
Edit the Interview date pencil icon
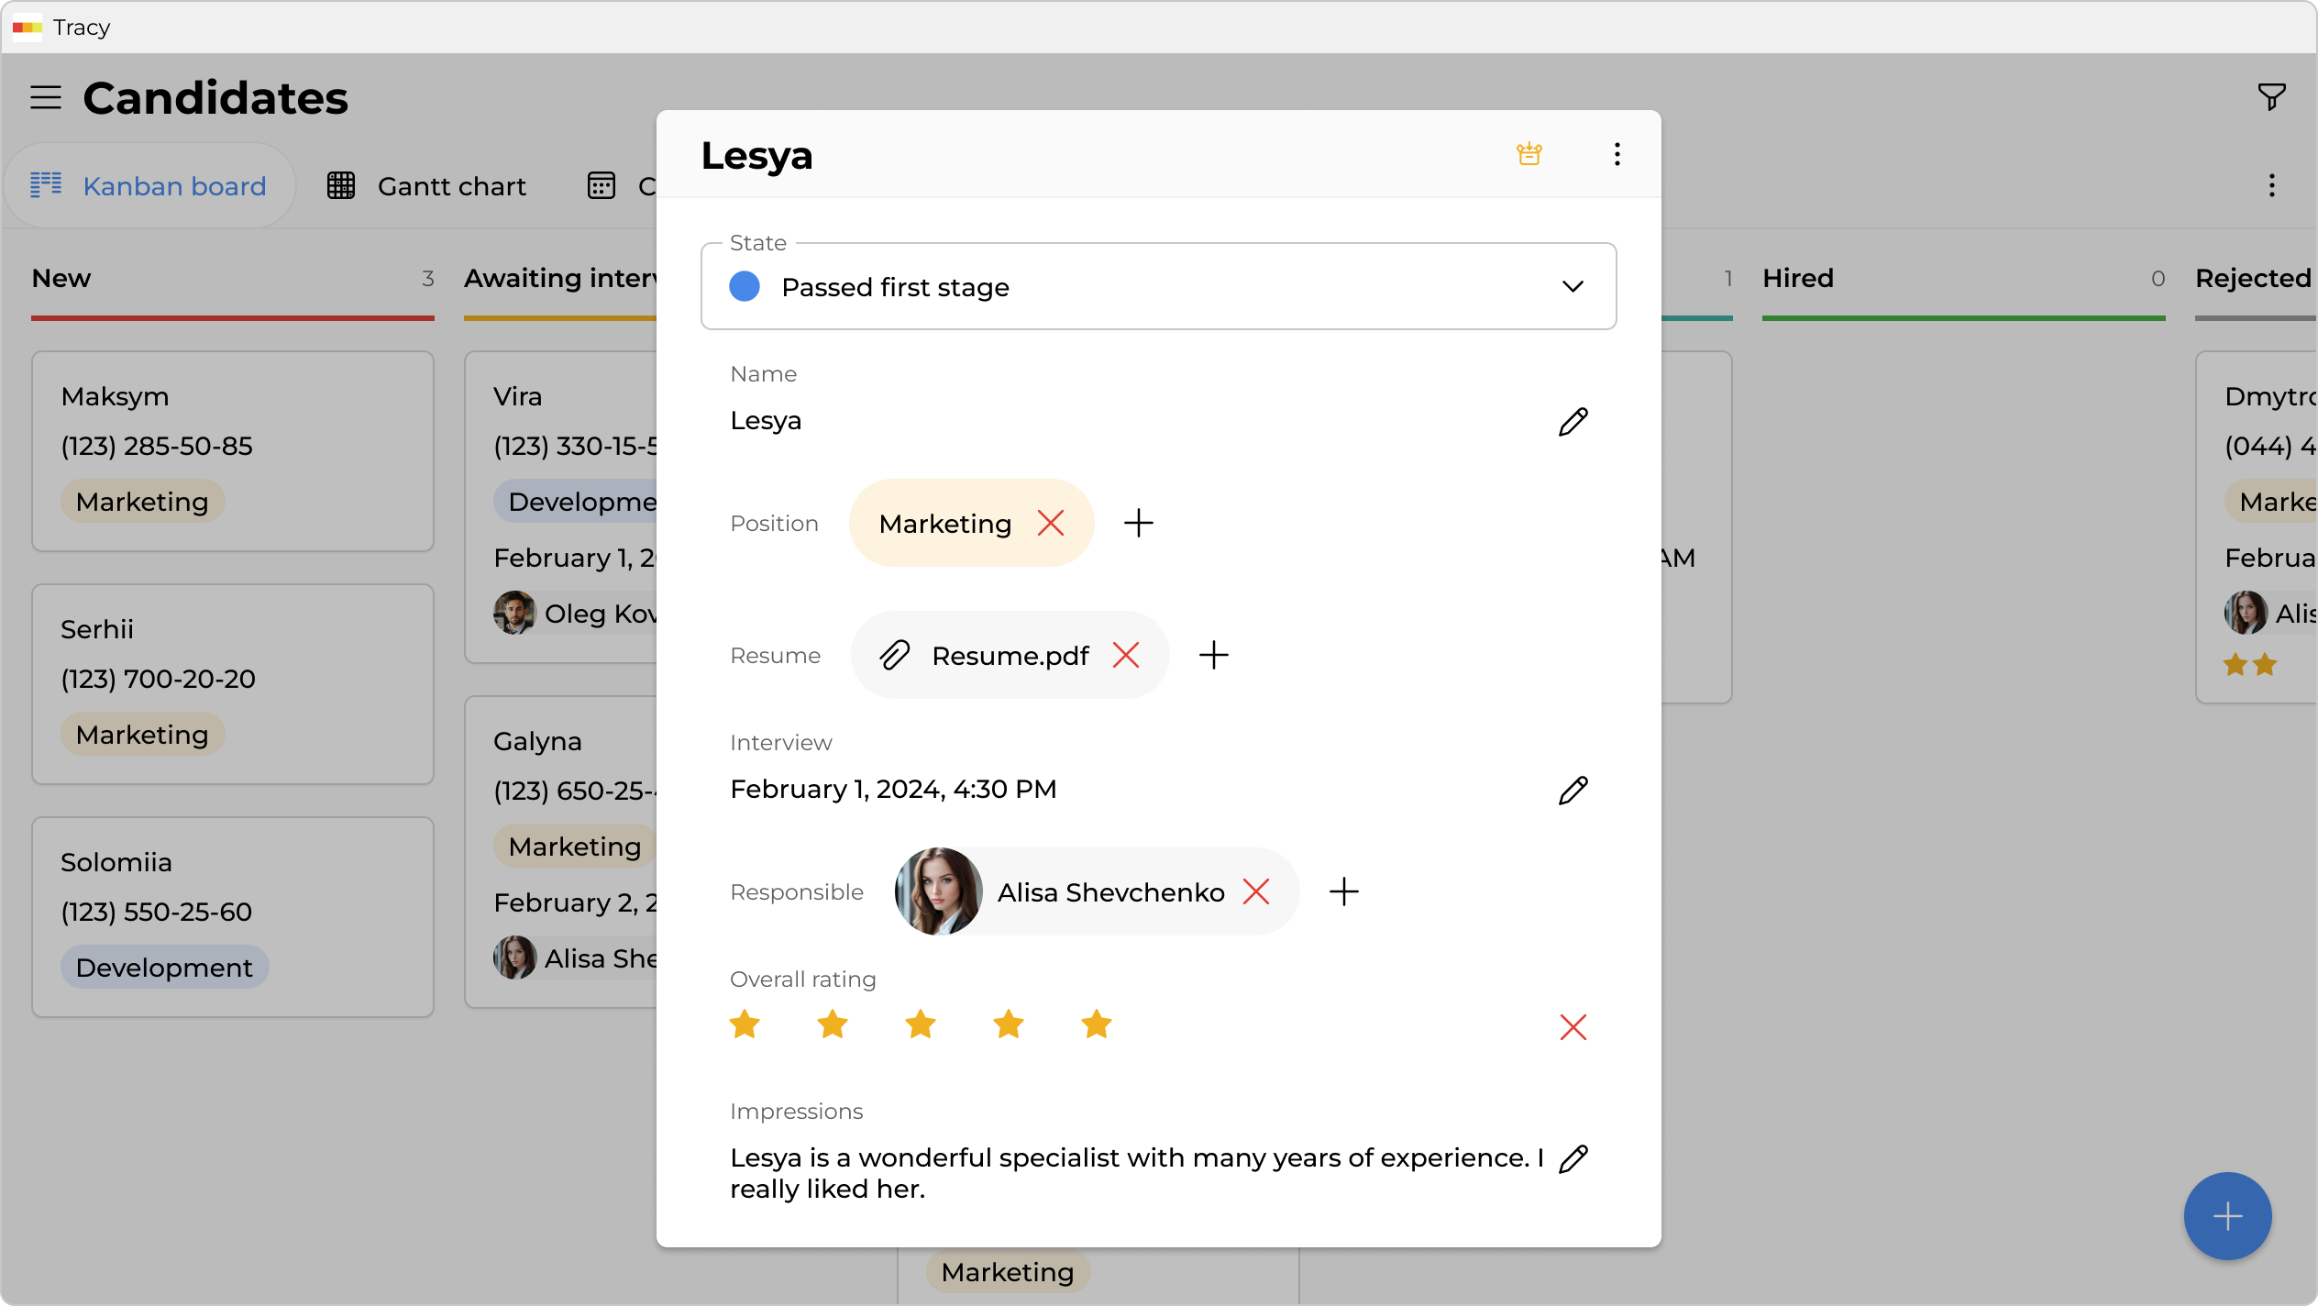tap(1573, 791)
